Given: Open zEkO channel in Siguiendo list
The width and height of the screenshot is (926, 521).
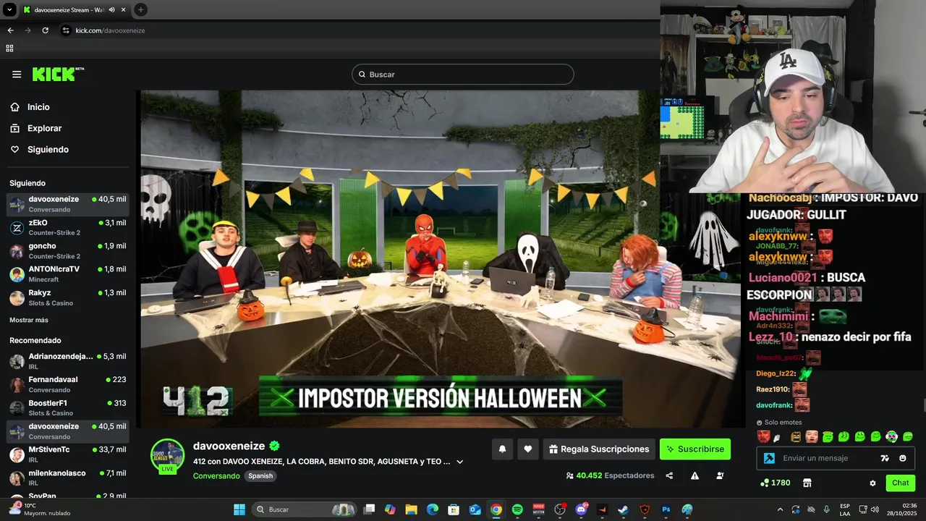Looking at the screenshot, I should tap(68, 227).
